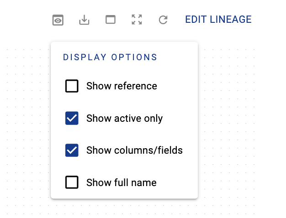Viewport: 286px width, 218px height.
Task: Click the window panel icon in toolbar
Action: pos(111,20)
